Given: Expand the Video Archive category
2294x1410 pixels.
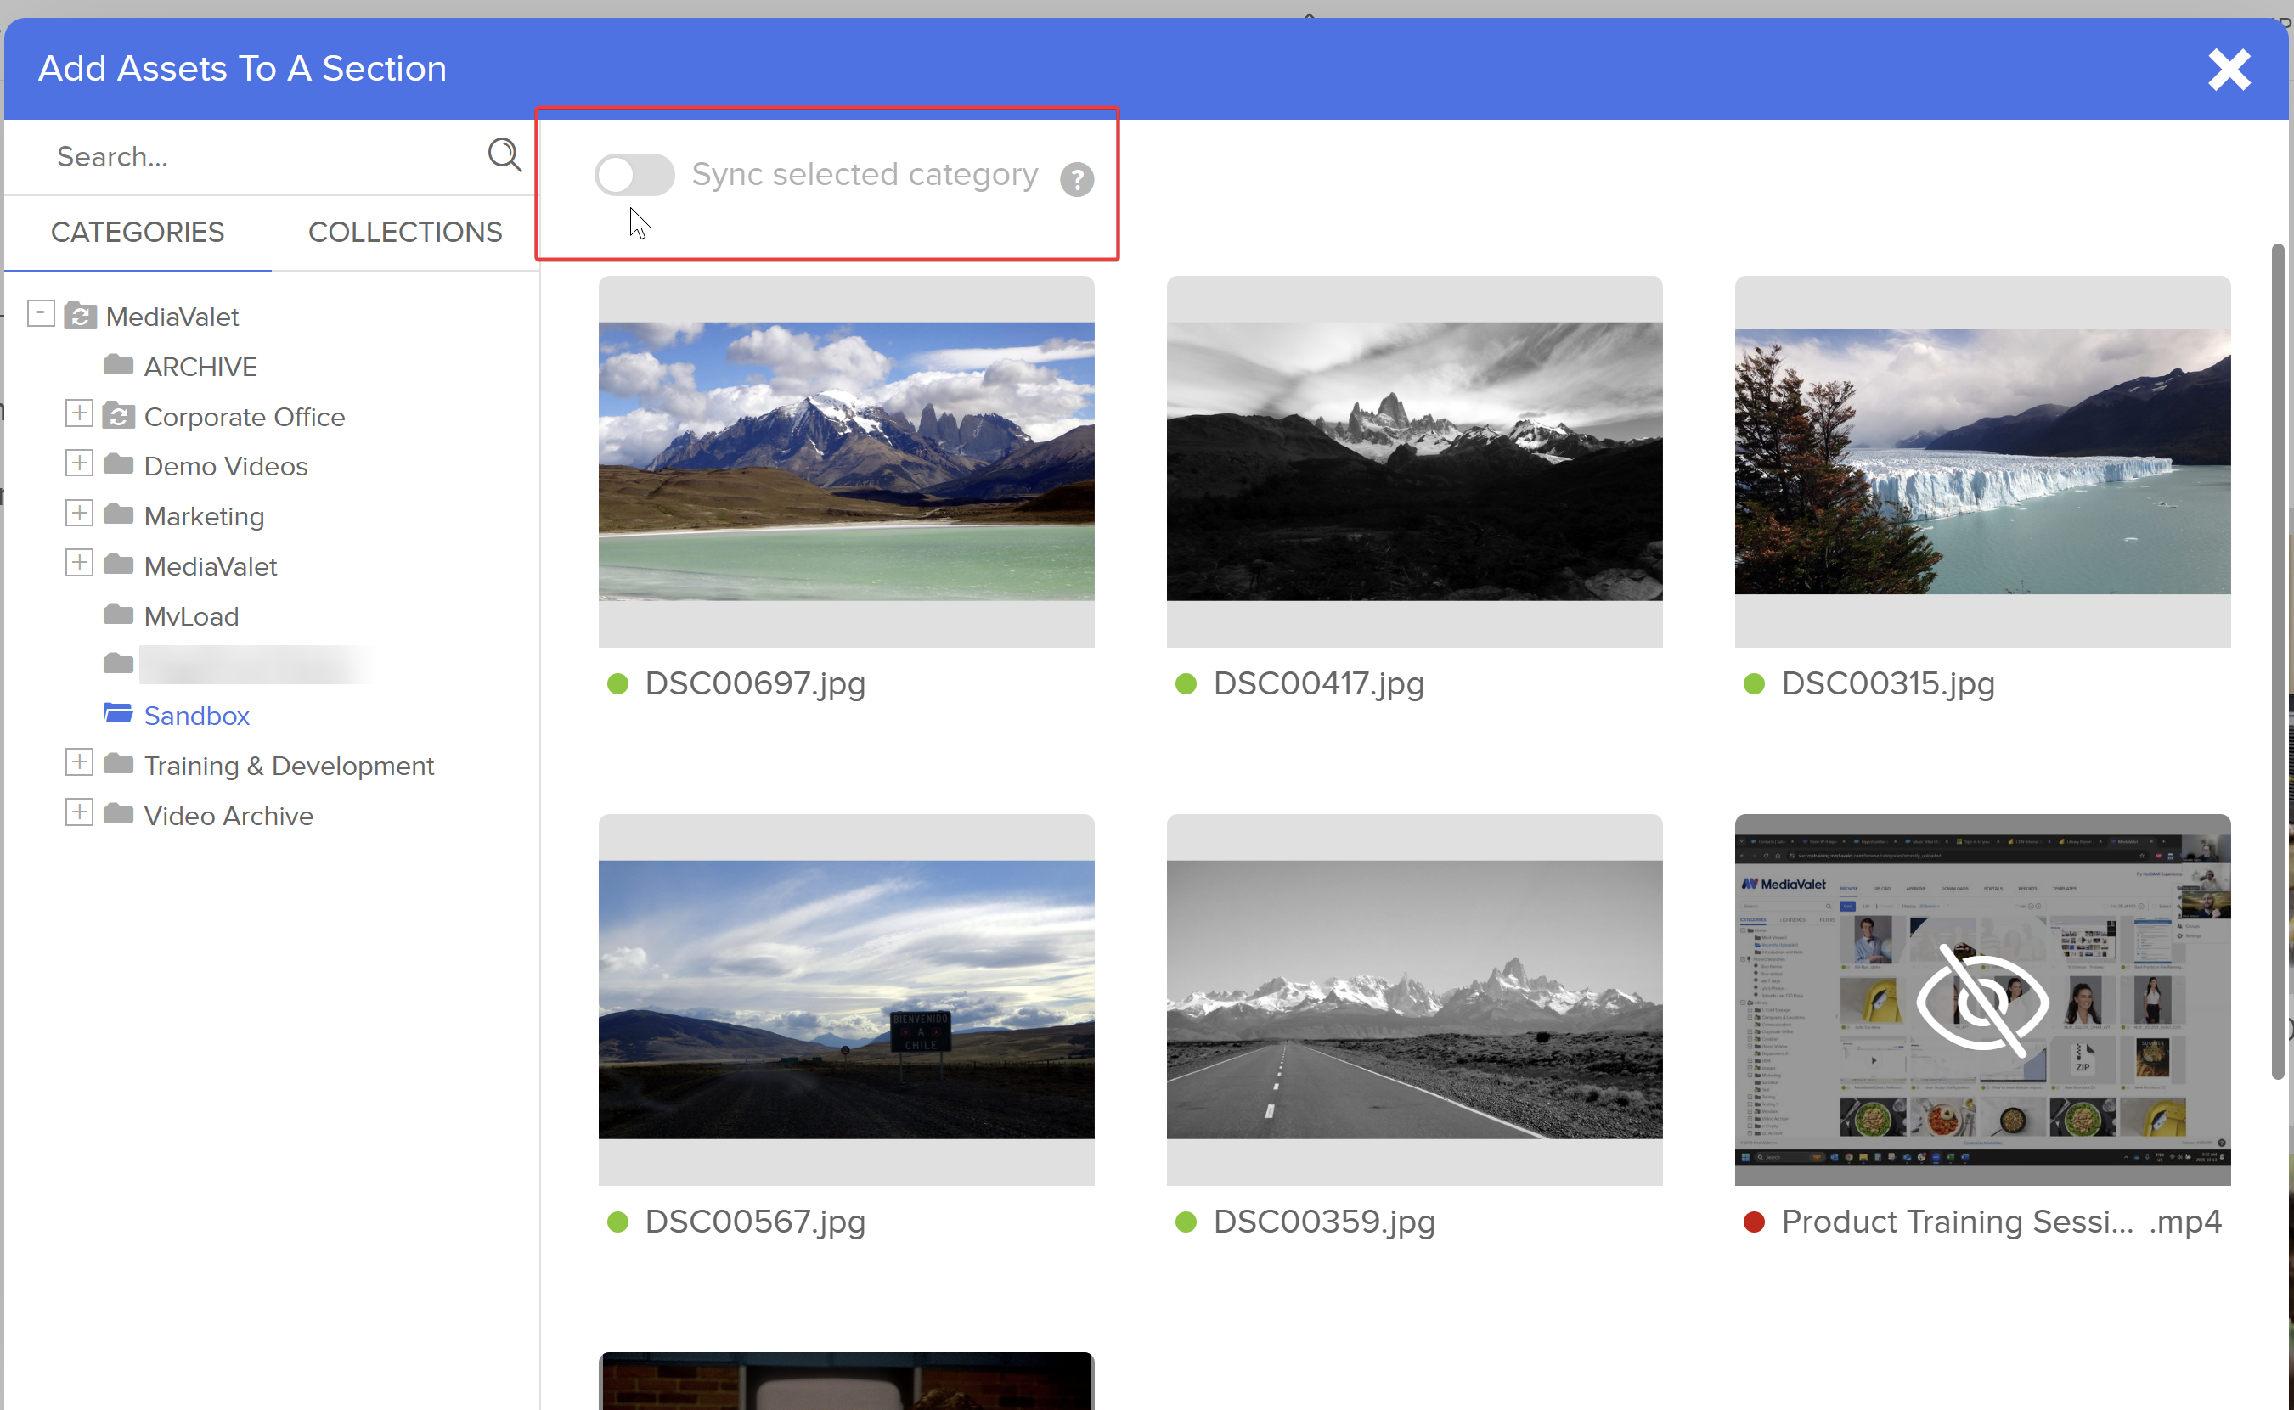Looking at the screenshot, I should pyautogui.click(x=79, y=812).
